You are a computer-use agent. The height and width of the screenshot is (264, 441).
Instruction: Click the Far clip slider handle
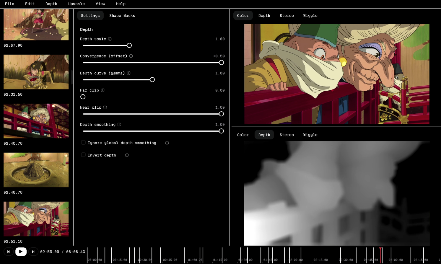pyautogui.click(x=83, y=97)
